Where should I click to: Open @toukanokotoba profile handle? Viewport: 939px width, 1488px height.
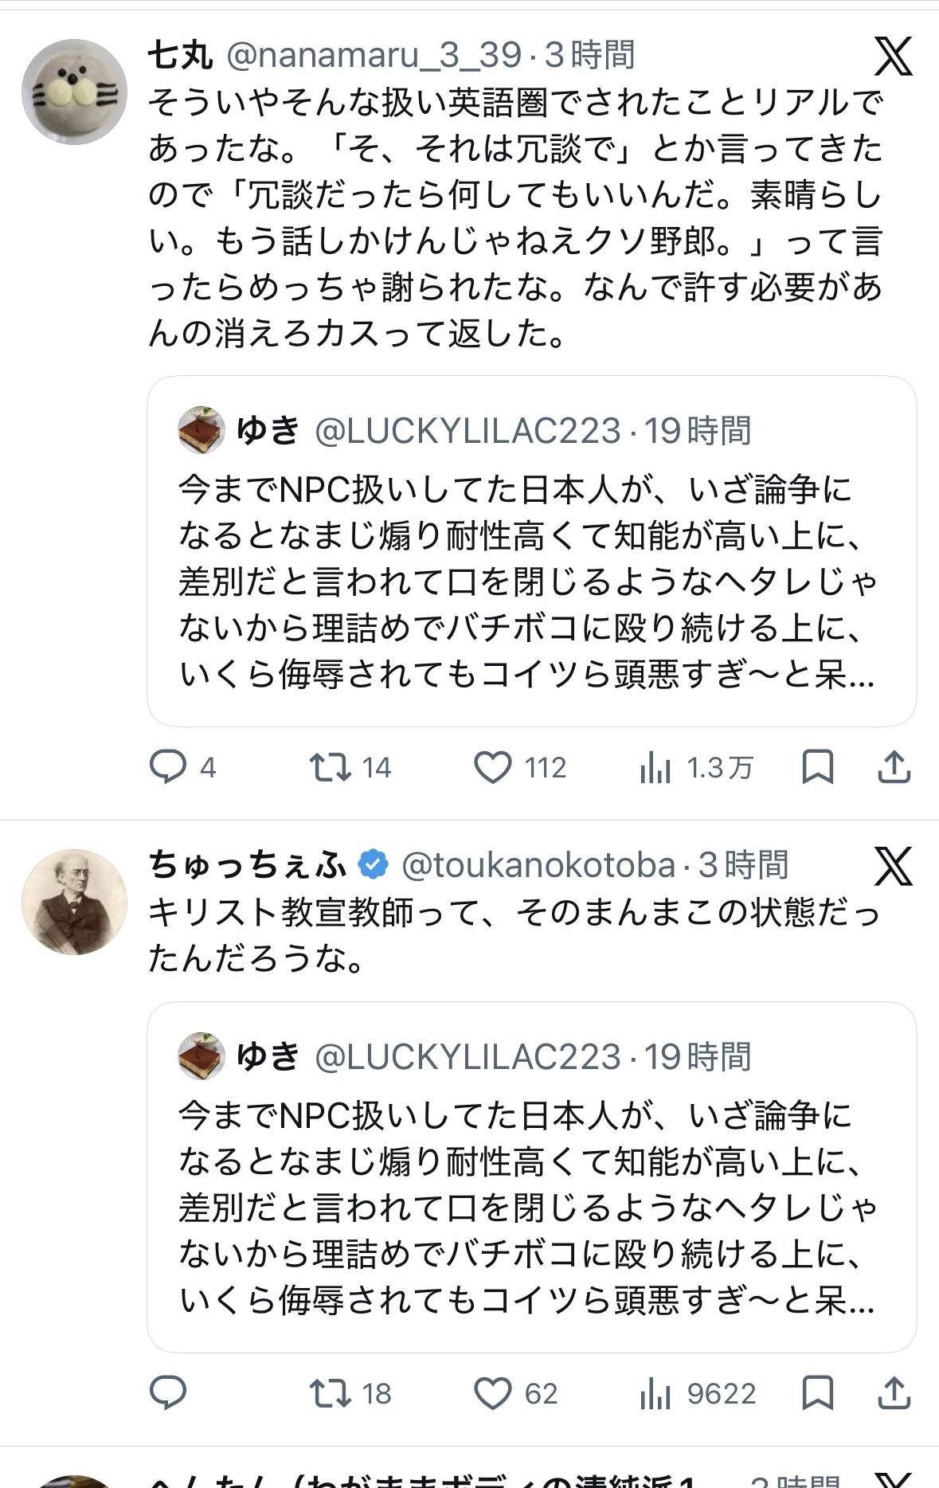[x=538, y=865]
